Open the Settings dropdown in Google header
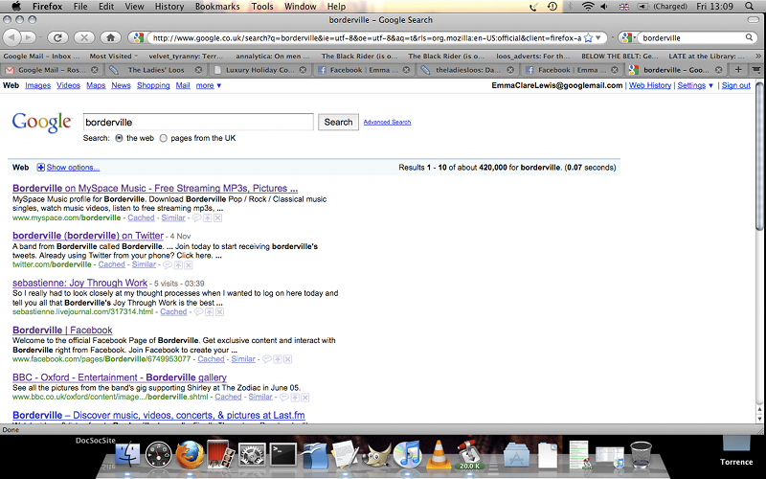This screenshot has height=479, width=766. (695, 85)
